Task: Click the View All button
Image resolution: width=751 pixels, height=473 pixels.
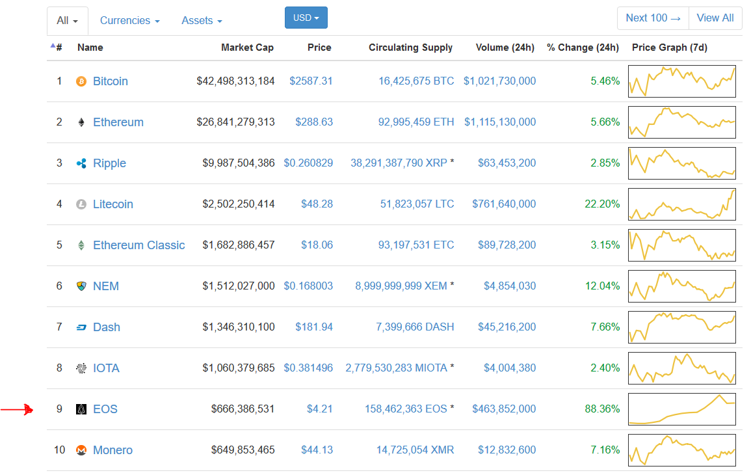Action: [715, 18]
